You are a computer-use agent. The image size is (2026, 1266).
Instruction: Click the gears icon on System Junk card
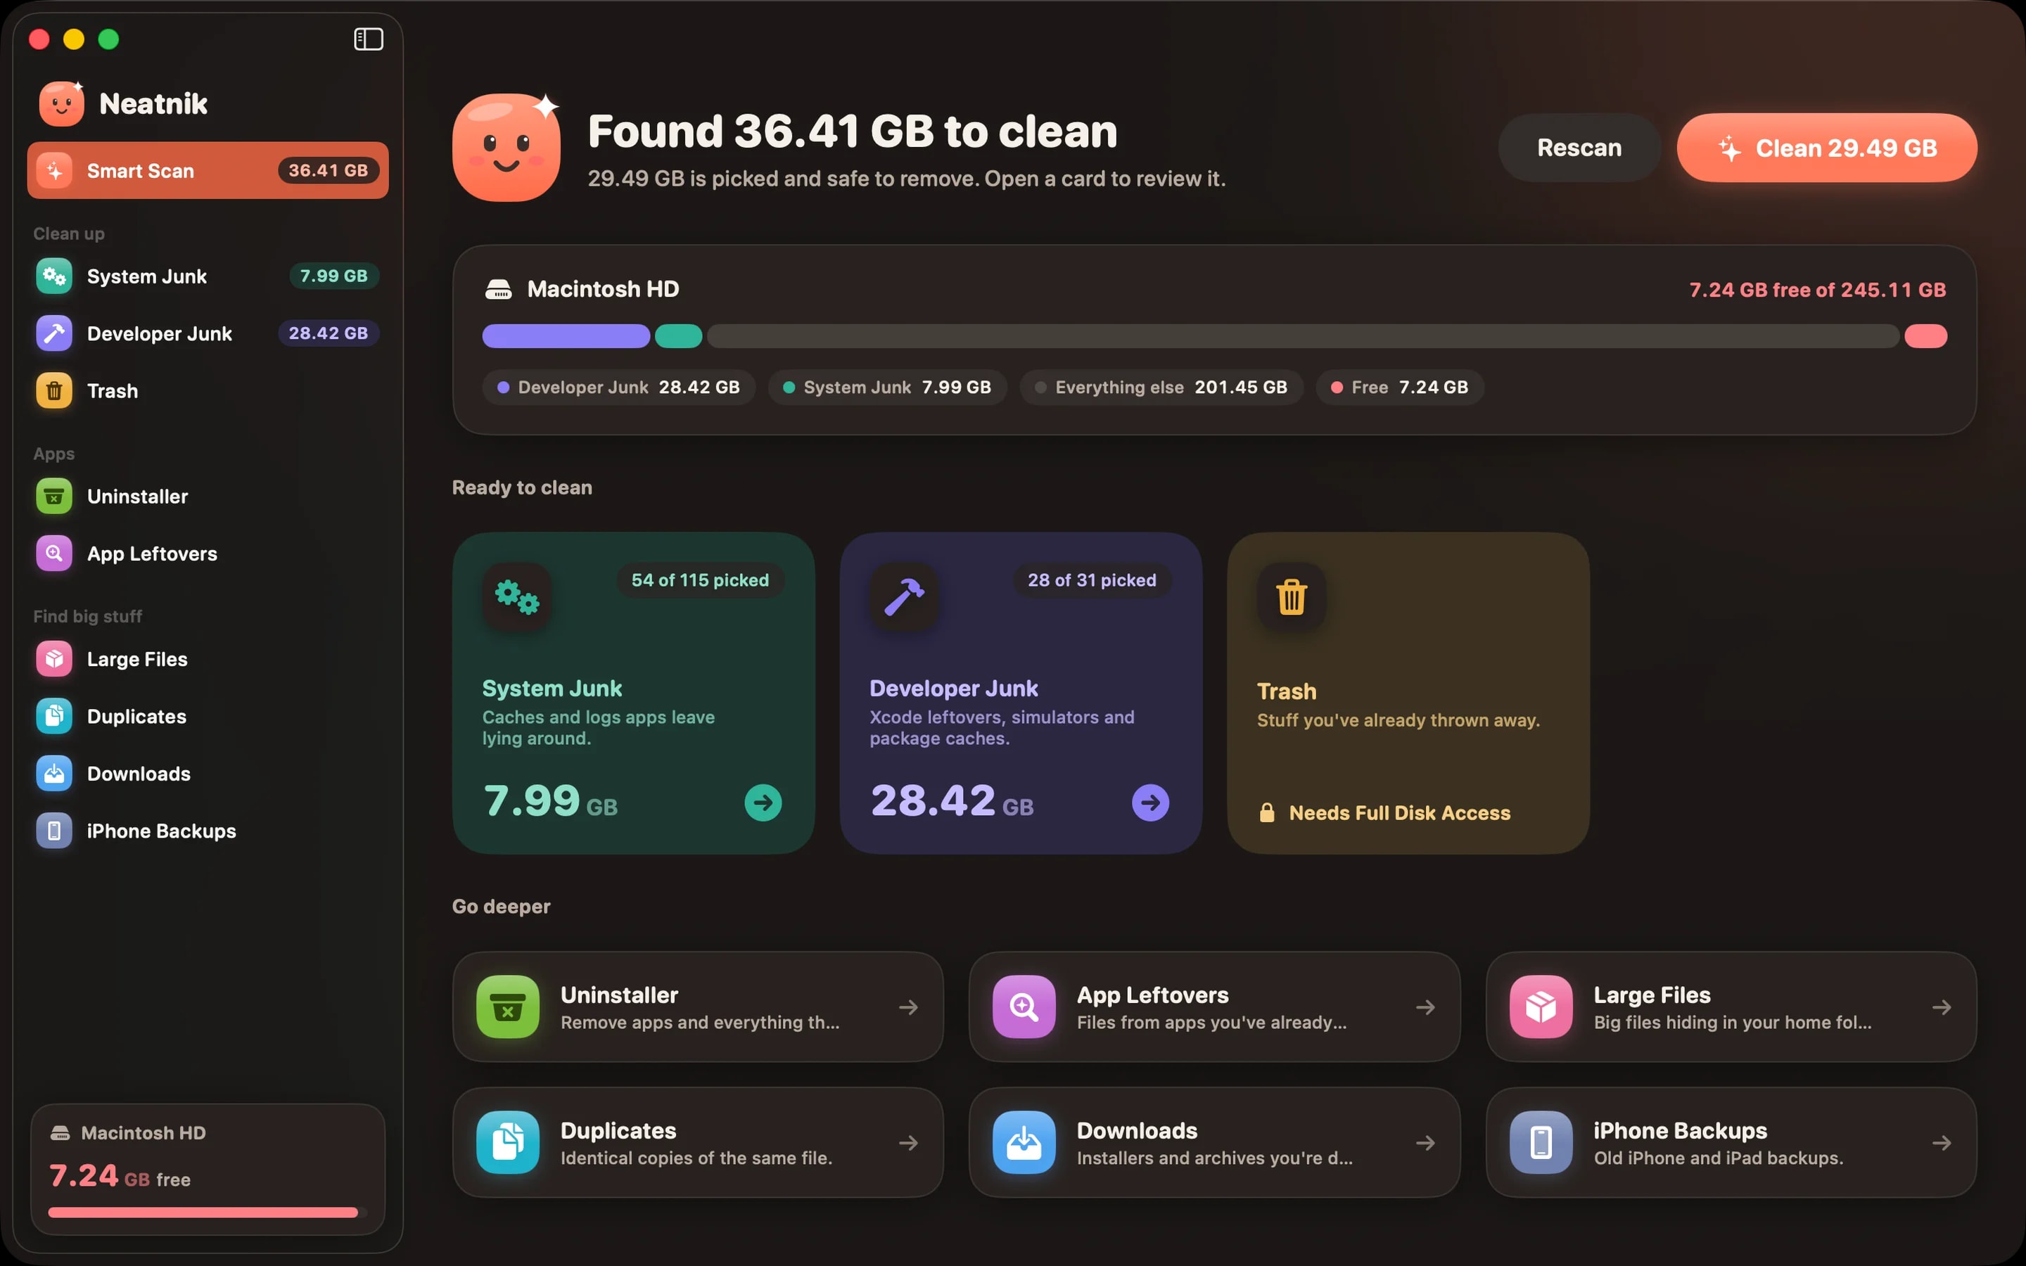[516, 597]
